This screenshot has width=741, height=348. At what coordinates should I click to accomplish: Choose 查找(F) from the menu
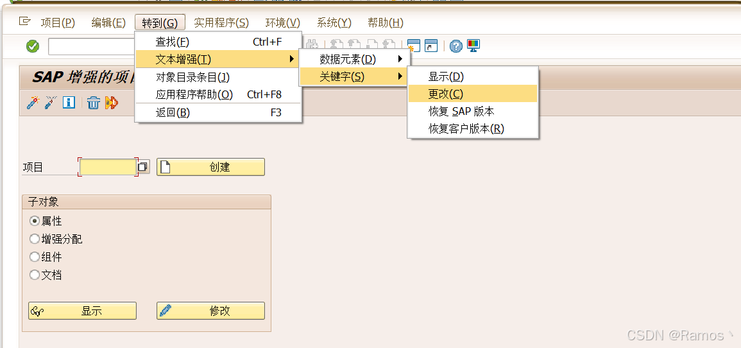pyautogui.click(x=218, y=42)
